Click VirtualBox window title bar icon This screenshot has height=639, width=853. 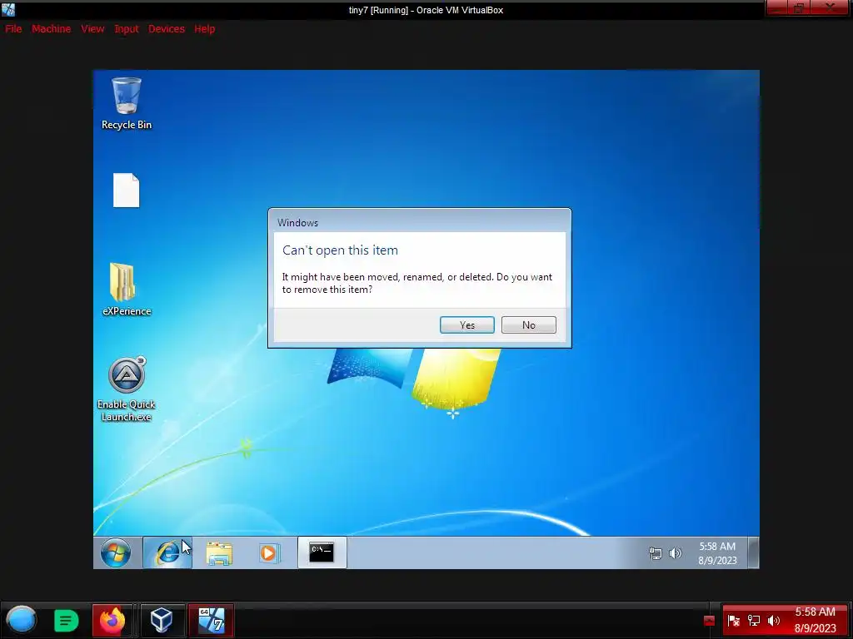[x=8, y=9]
